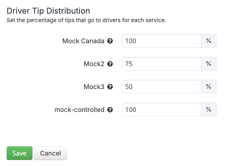
Task: Click the Mock Canada field label
Action: point(83,41)
